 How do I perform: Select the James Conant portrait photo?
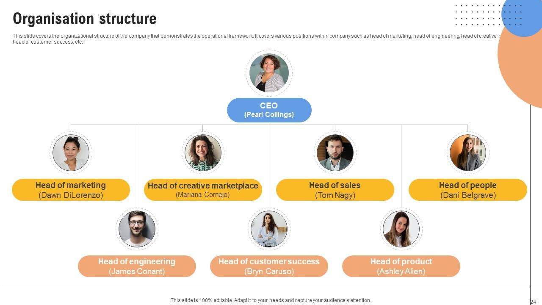(x=137, y=229)
